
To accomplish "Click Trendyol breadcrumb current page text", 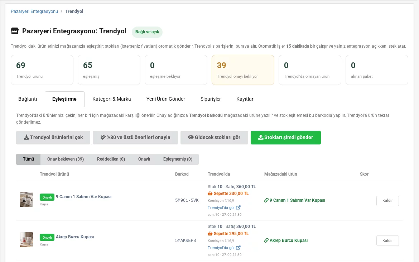I will tap(74, 11).
